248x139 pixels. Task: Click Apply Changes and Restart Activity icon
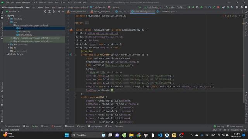[x=193, y=7]
